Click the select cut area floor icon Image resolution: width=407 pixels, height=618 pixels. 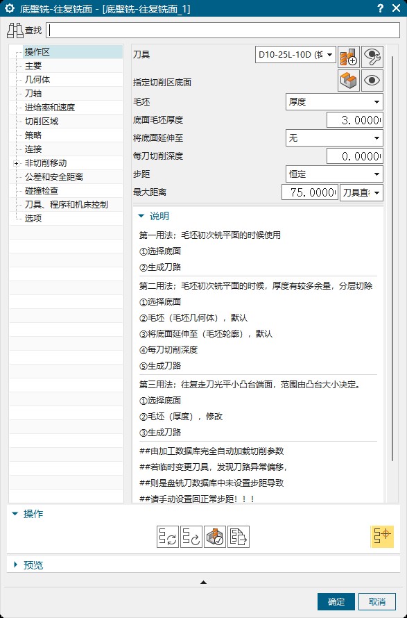point(348,81)
